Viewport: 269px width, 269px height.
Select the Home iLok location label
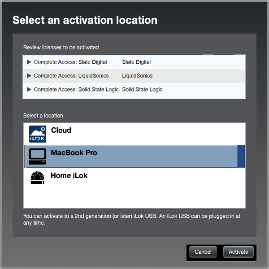tap(69, 175)
